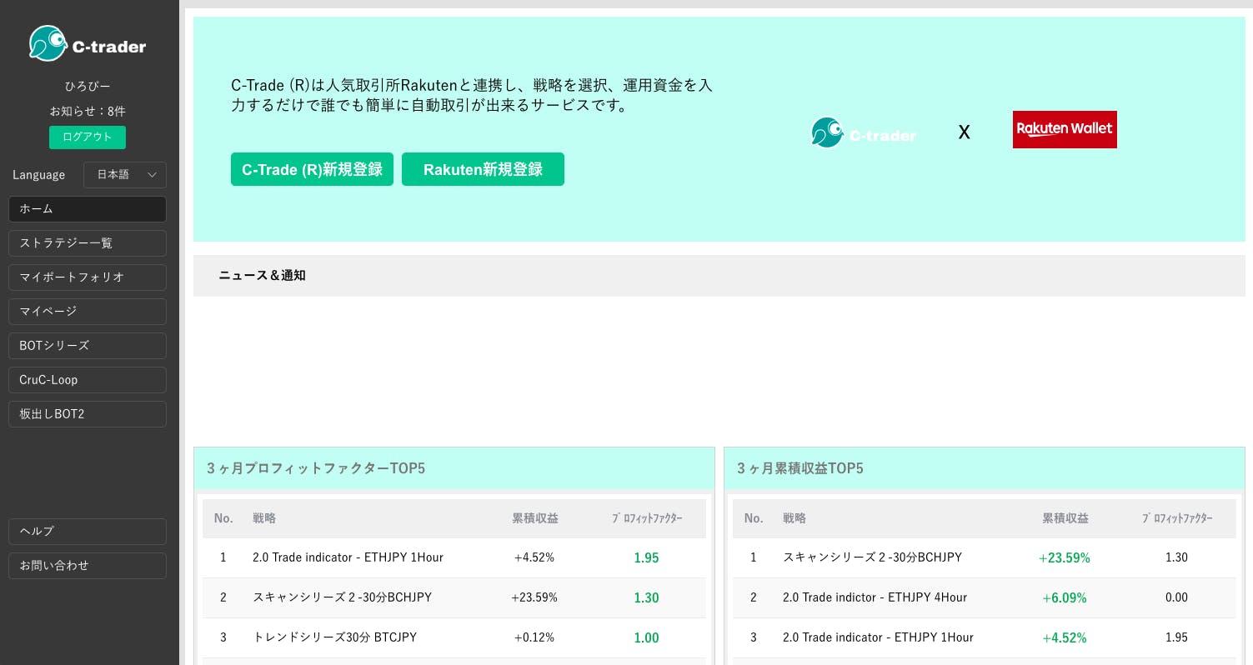
Task: Click the C-Trade (R)新規登録 button
Action: click(312, 169)
